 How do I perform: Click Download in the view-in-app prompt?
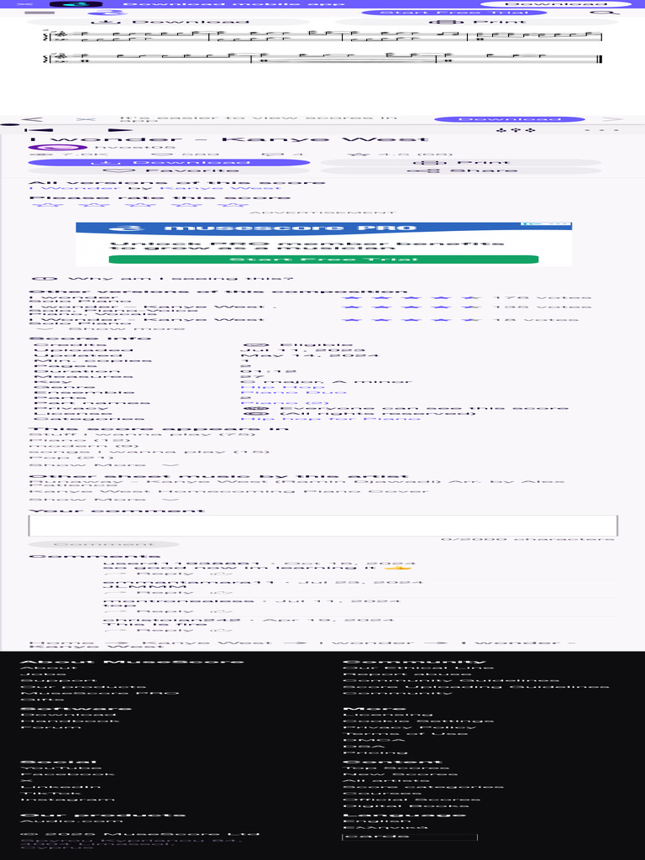point(510,119)
